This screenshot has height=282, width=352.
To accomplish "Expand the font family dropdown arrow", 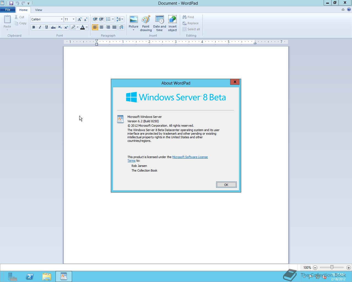I will [x=62, y=19].
